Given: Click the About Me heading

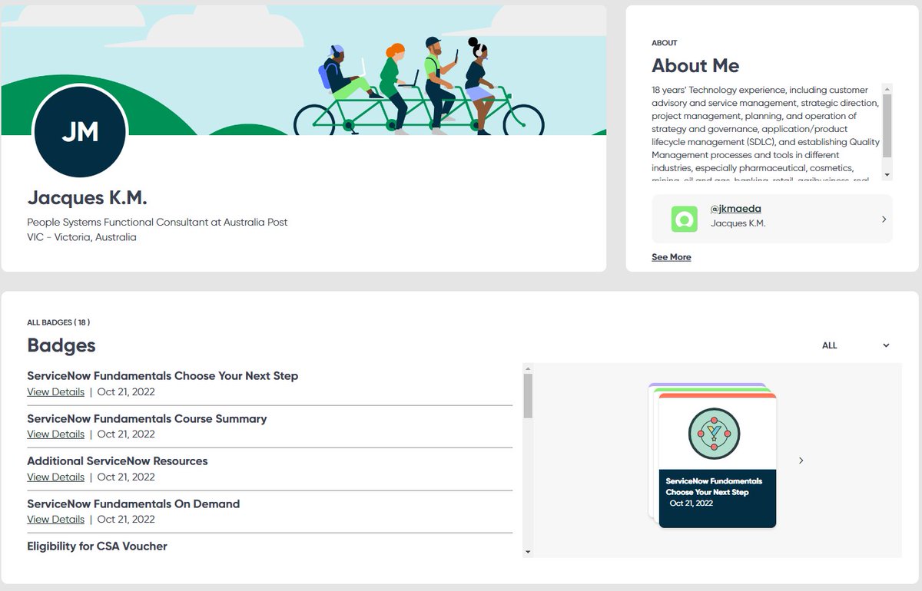Looking at the screenshot, I should point(695,66).
